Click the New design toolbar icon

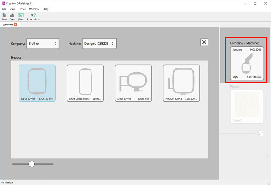[x=4, y=16]
